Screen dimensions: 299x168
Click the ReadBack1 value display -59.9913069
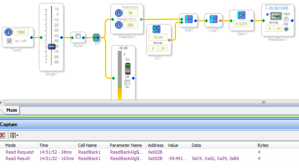point(278,8)
